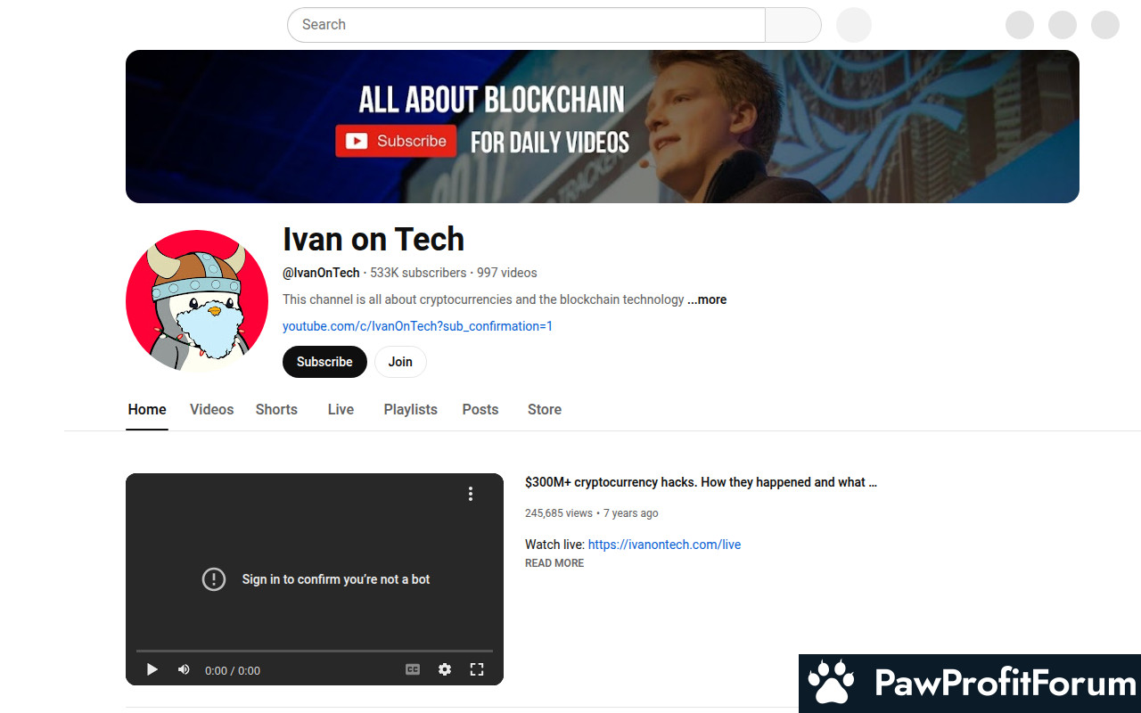This screenshot has height=713, width=1141.
Task: Go to the Live tab
Action: pos(341,410)
